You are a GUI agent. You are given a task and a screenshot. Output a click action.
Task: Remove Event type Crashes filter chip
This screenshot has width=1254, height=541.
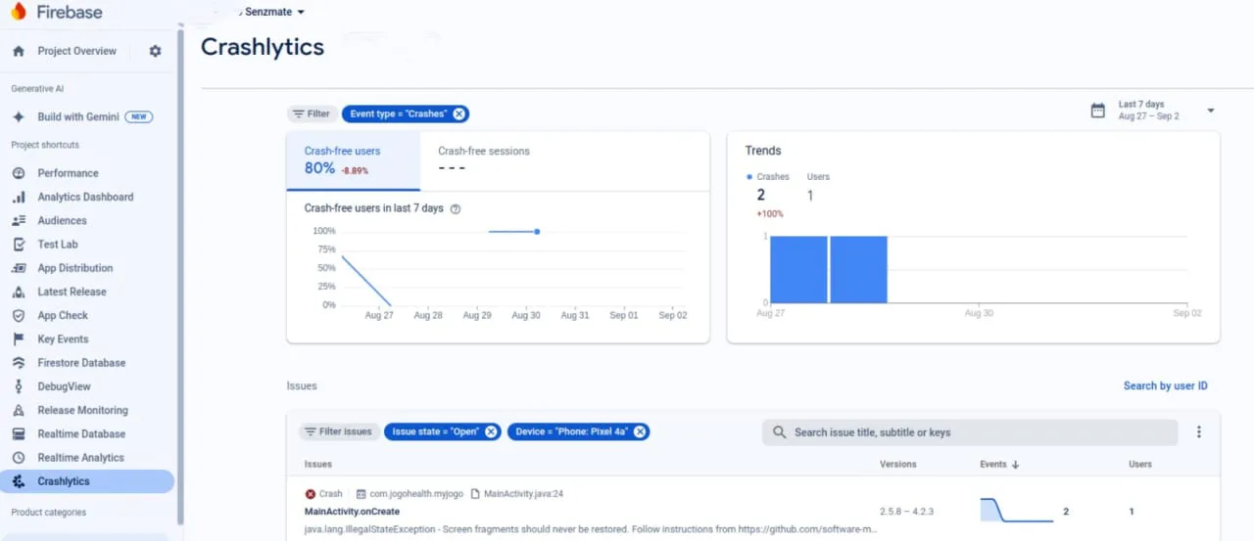pos(459,113)
